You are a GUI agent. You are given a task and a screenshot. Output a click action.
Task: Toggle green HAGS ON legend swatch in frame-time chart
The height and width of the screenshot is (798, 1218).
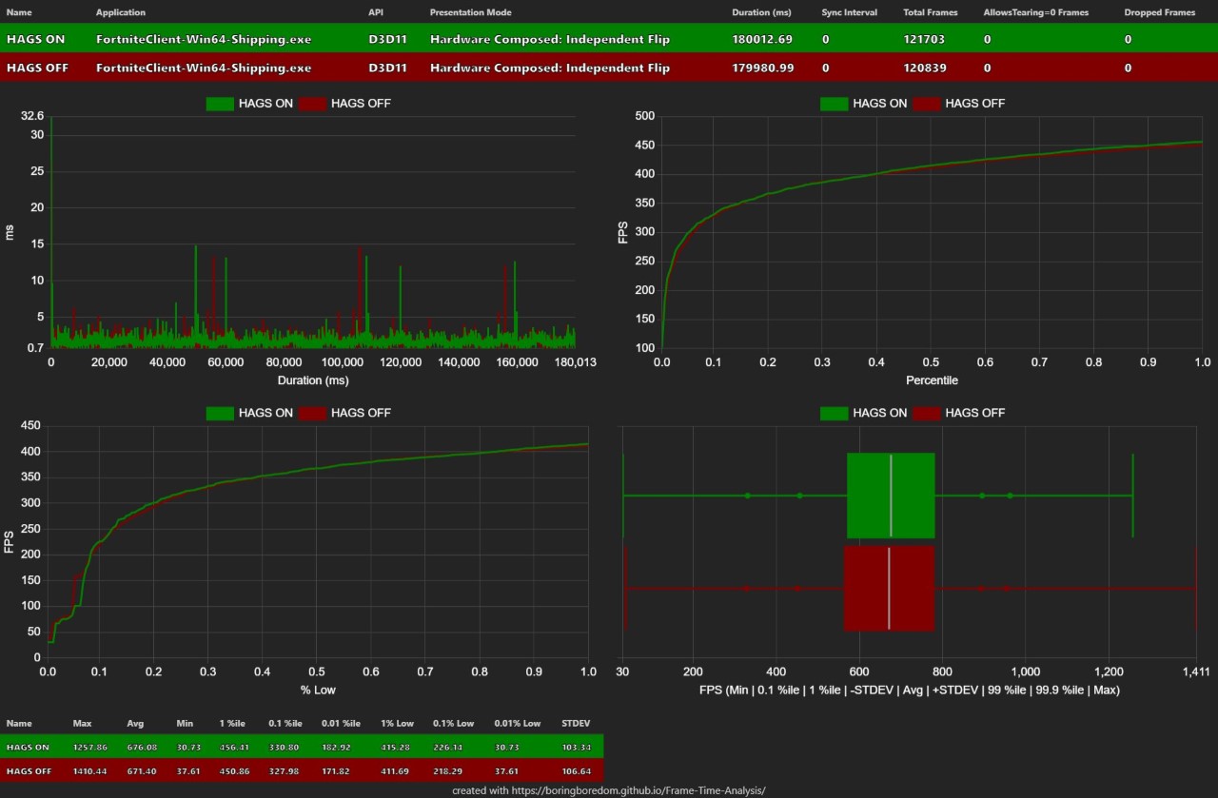219,104
